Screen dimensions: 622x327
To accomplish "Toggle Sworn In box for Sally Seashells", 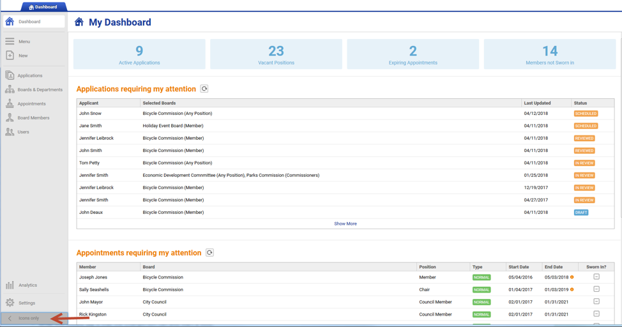I will click(596, 289).
